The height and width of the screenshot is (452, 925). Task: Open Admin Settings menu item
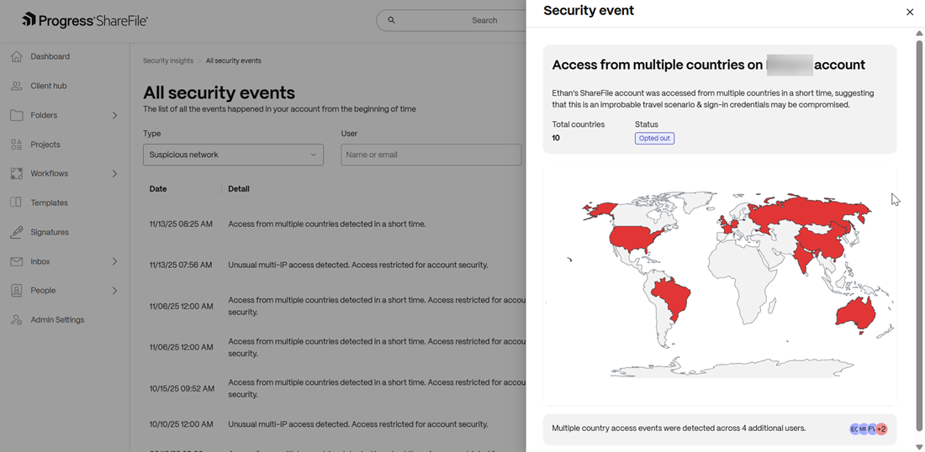tap(57, 320)
